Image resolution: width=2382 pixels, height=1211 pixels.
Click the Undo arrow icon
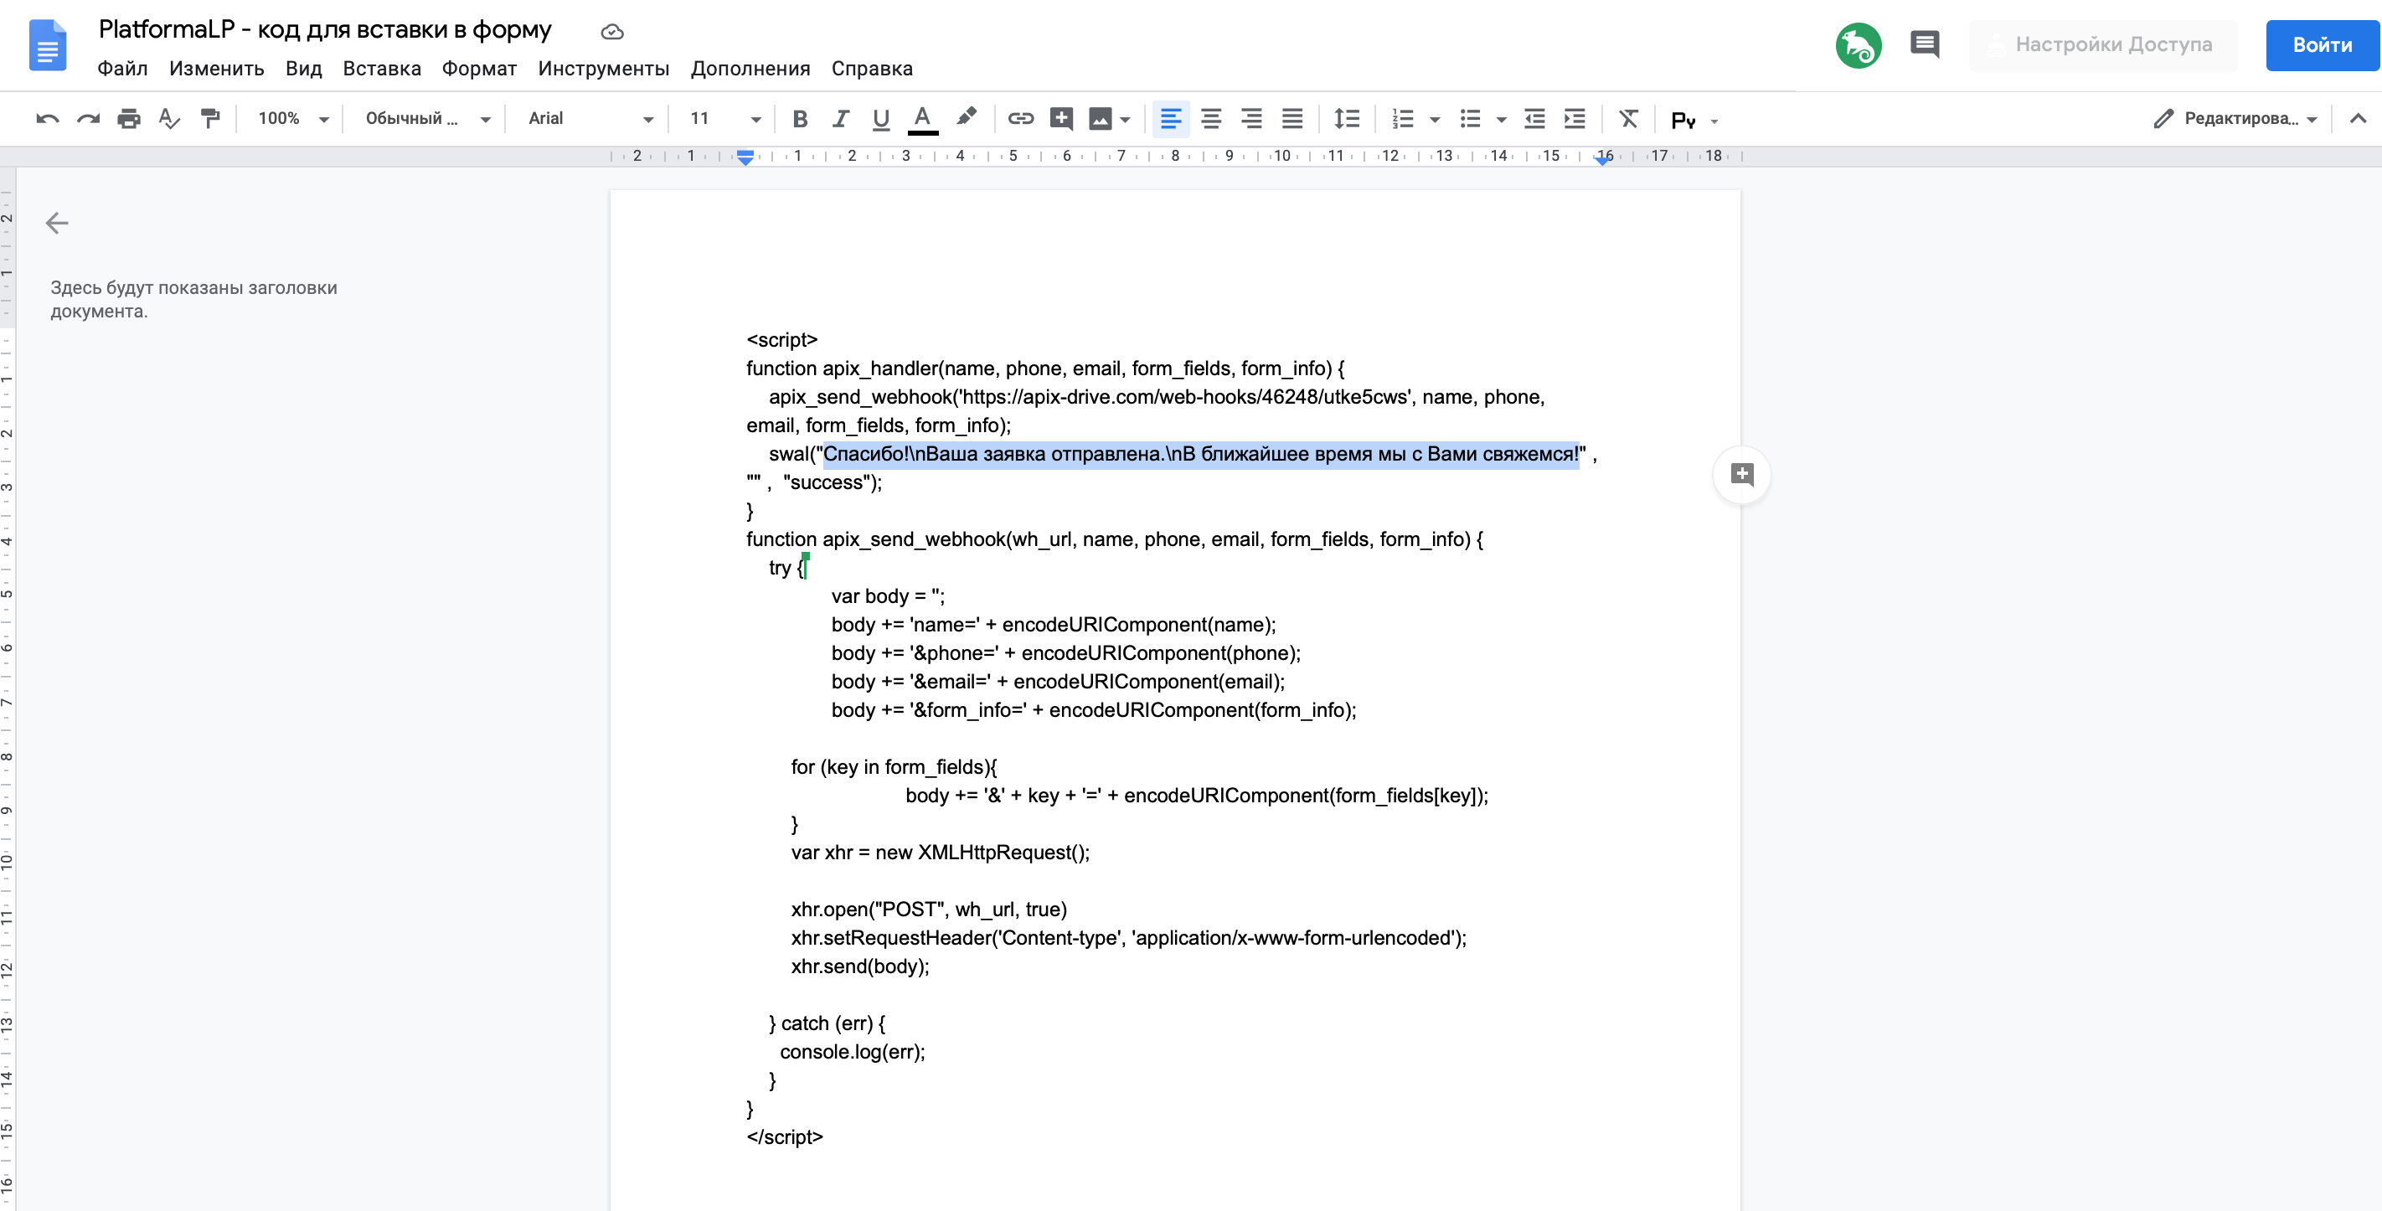point(47,118)
